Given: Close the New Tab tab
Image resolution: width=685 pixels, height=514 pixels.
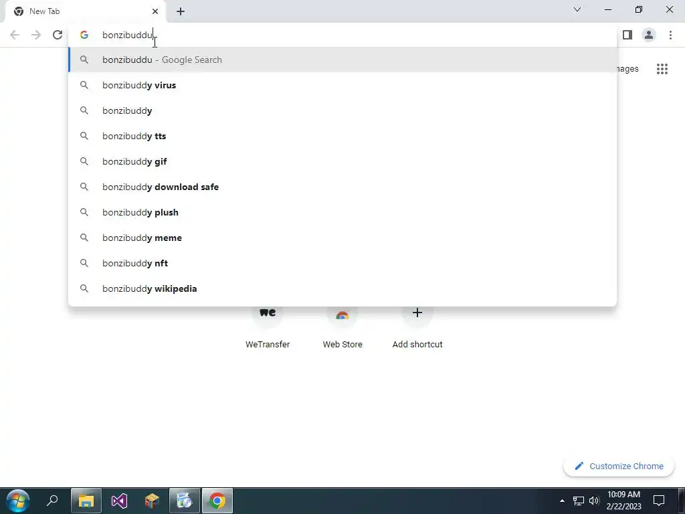Looking at the screenshot, I should 155,11.
